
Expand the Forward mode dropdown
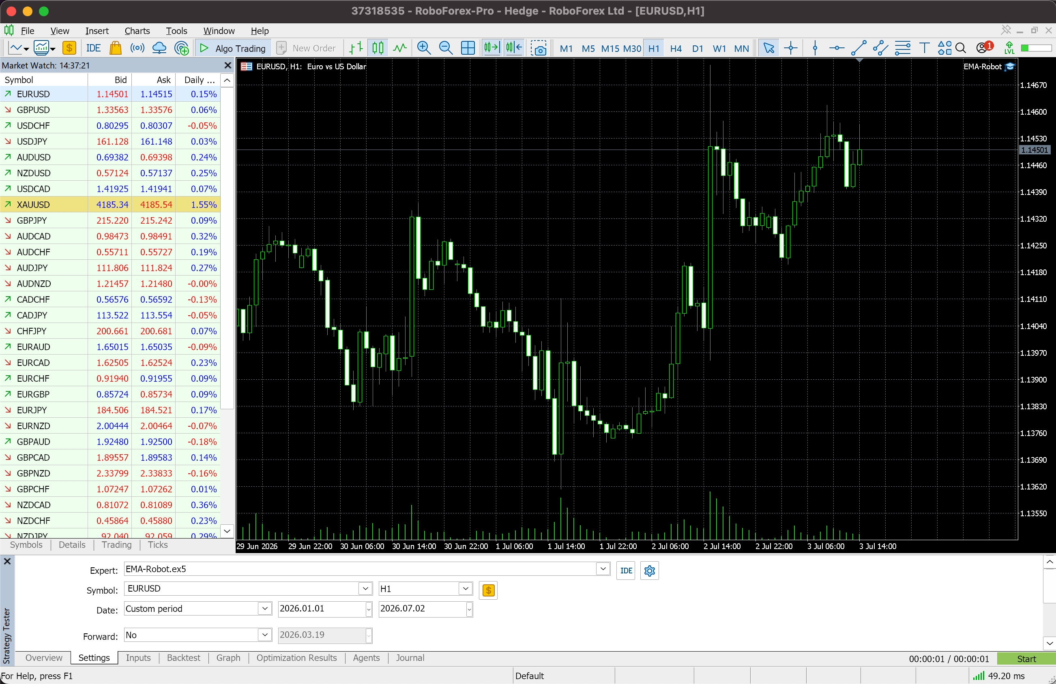tap(265, 634)
